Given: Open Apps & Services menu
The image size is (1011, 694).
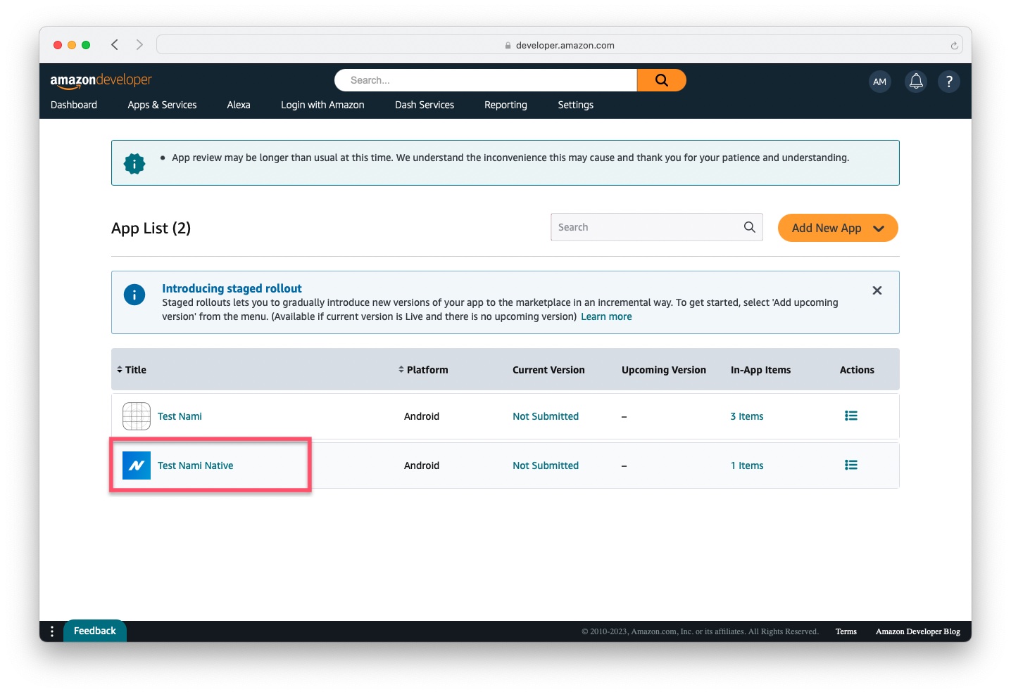Looking at the screenshot, I should [x=162, y=105].
